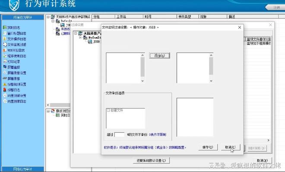The width and height of the screenshot is (285, 172).
Task: Click the large empty list box at lower right
Action: 195,117
